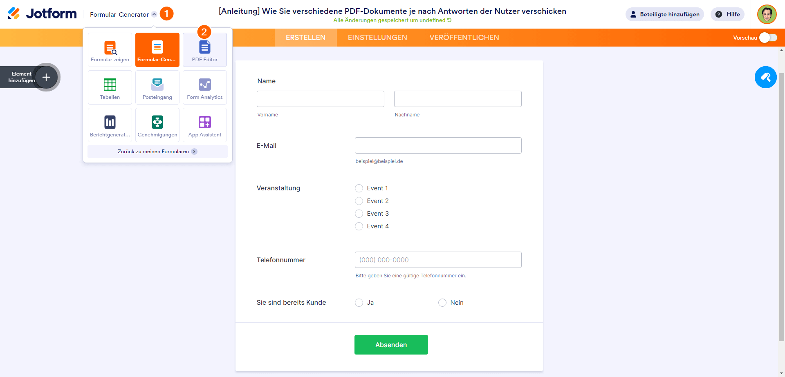The image size is (785, 377).
Task: Click the Absenden button
Action: [x=391, y=344]
